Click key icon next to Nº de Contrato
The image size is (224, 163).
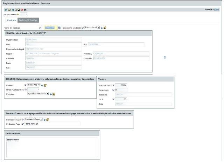[18, 14]
